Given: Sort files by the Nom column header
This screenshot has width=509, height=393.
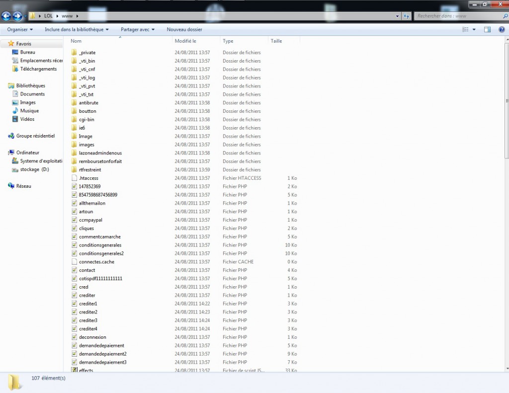Looking at the screenshot, I should (120, 41).
